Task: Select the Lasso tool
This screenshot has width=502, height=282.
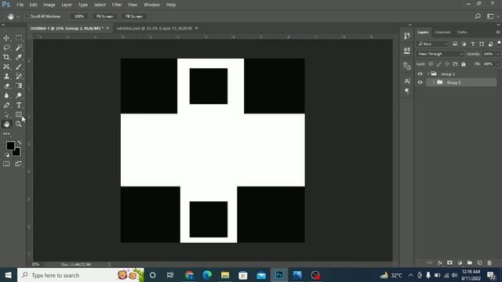Action: click(6, 48)
